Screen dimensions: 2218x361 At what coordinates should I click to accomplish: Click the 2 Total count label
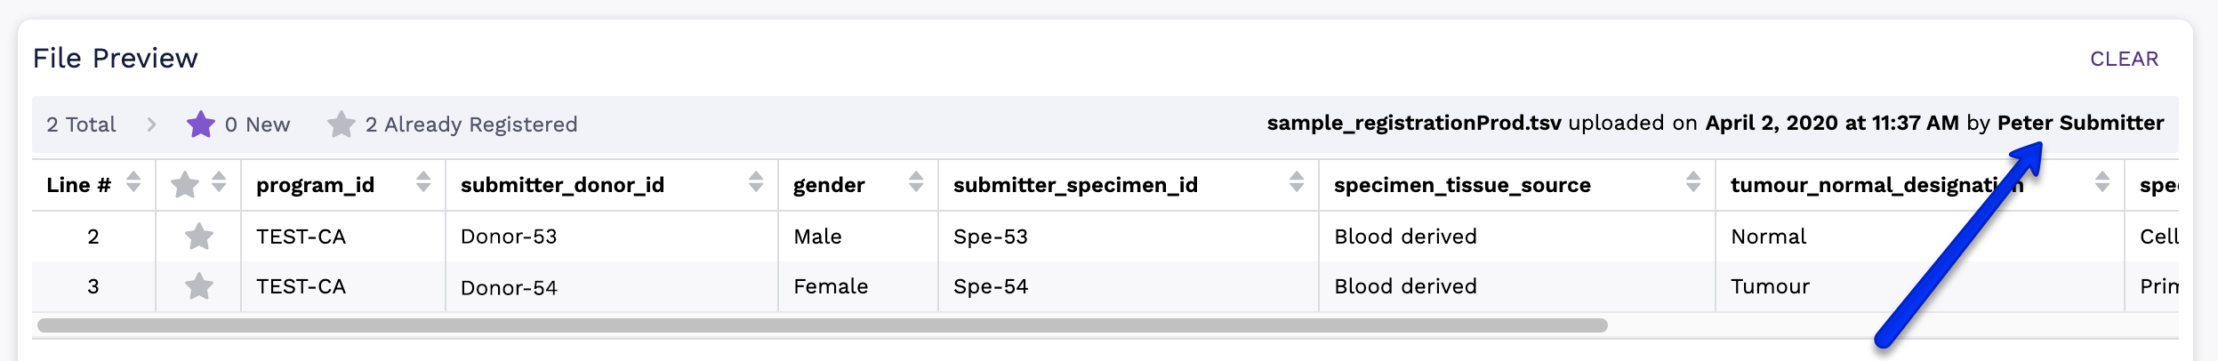81,124
